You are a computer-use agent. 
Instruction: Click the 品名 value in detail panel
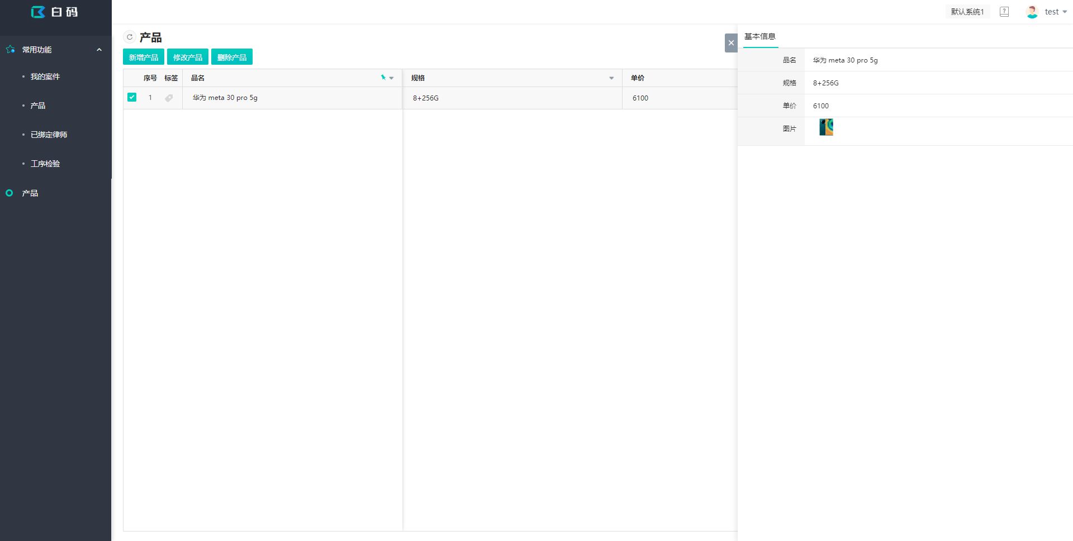point(846,60)
